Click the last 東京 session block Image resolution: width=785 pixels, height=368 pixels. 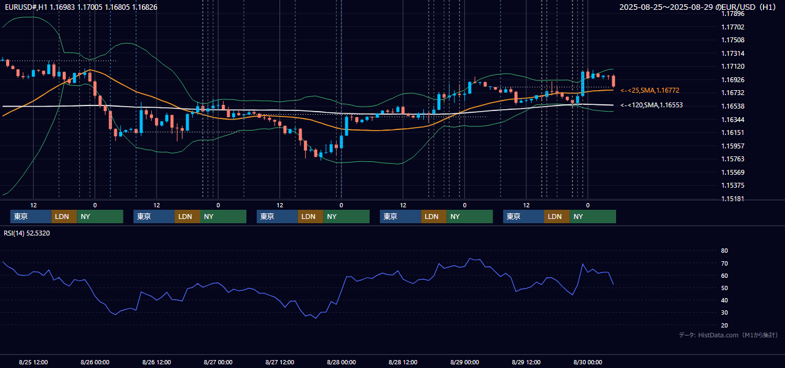pos(523,217)
